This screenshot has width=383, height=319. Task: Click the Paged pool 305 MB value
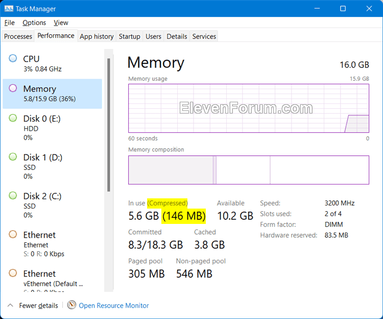[x=147, y=274]
